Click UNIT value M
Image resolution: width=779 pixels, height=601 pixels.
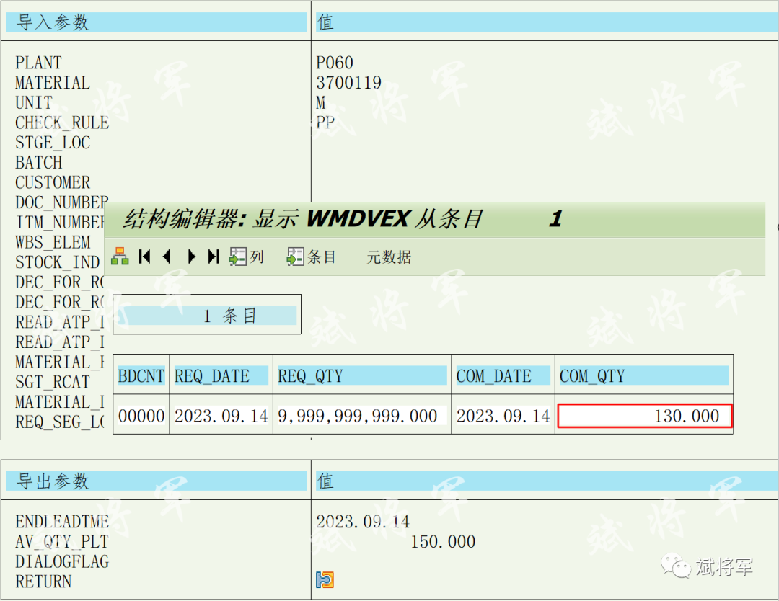(x=321, y=103)
